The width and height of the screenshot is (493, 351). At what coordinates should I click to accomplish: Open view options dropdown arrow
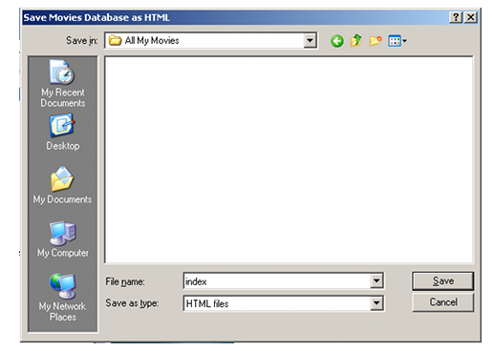[x=404, y=41]
